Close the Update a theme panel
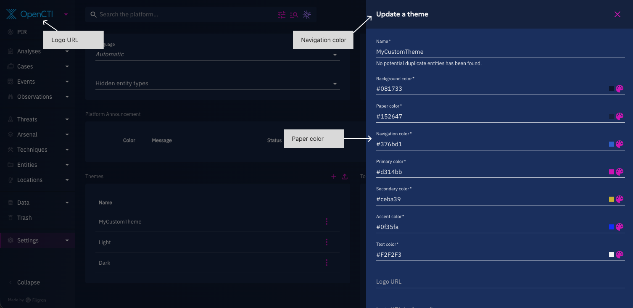 [617, 14]
